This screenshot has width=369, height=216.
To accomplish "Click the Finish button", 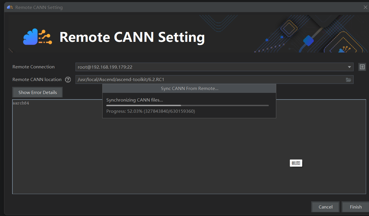I will point(355,207).
